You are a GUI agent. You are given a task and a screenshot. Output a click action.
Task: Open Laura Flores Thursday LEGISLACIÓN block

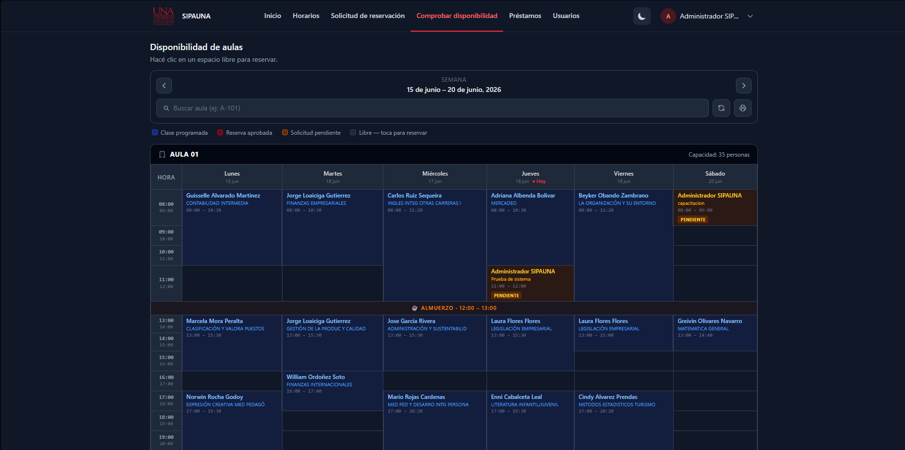tap(530, 343)
